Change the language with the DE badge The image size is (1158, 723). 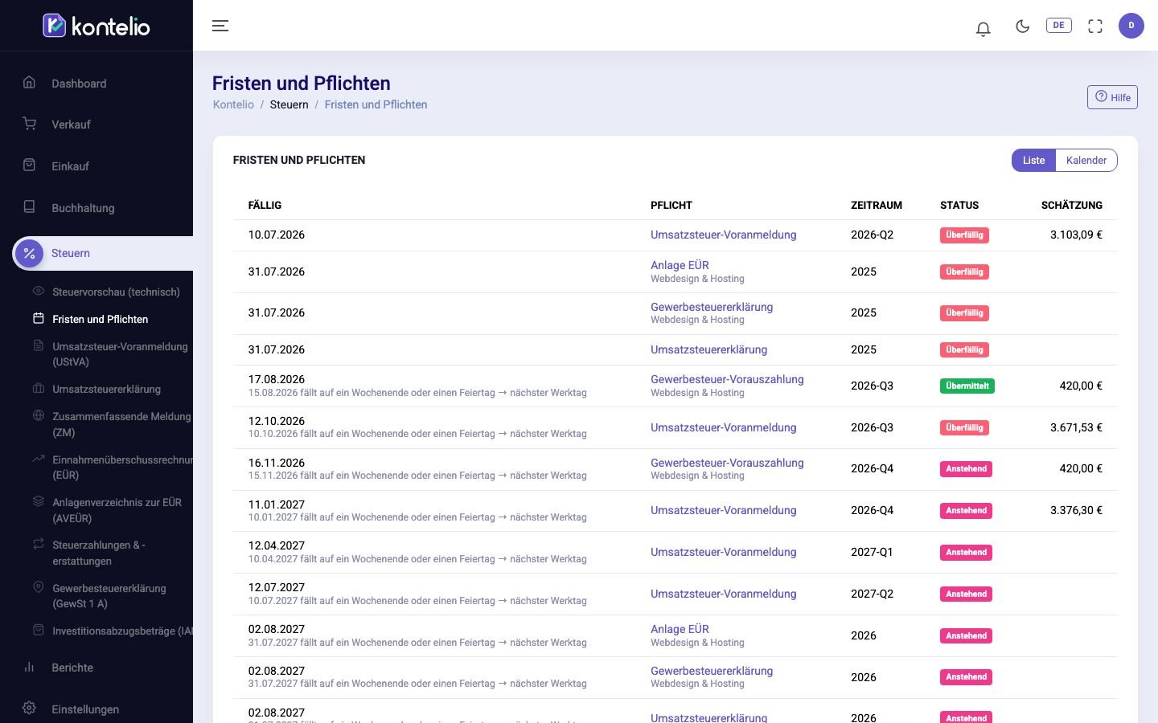coord(1058,26)
